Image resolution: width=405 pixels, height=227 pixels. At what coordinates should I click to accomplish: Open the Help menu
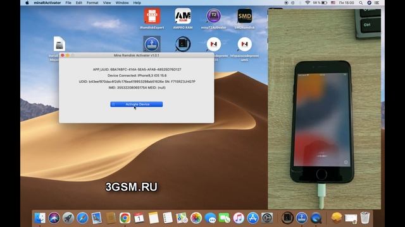(137, 3)
